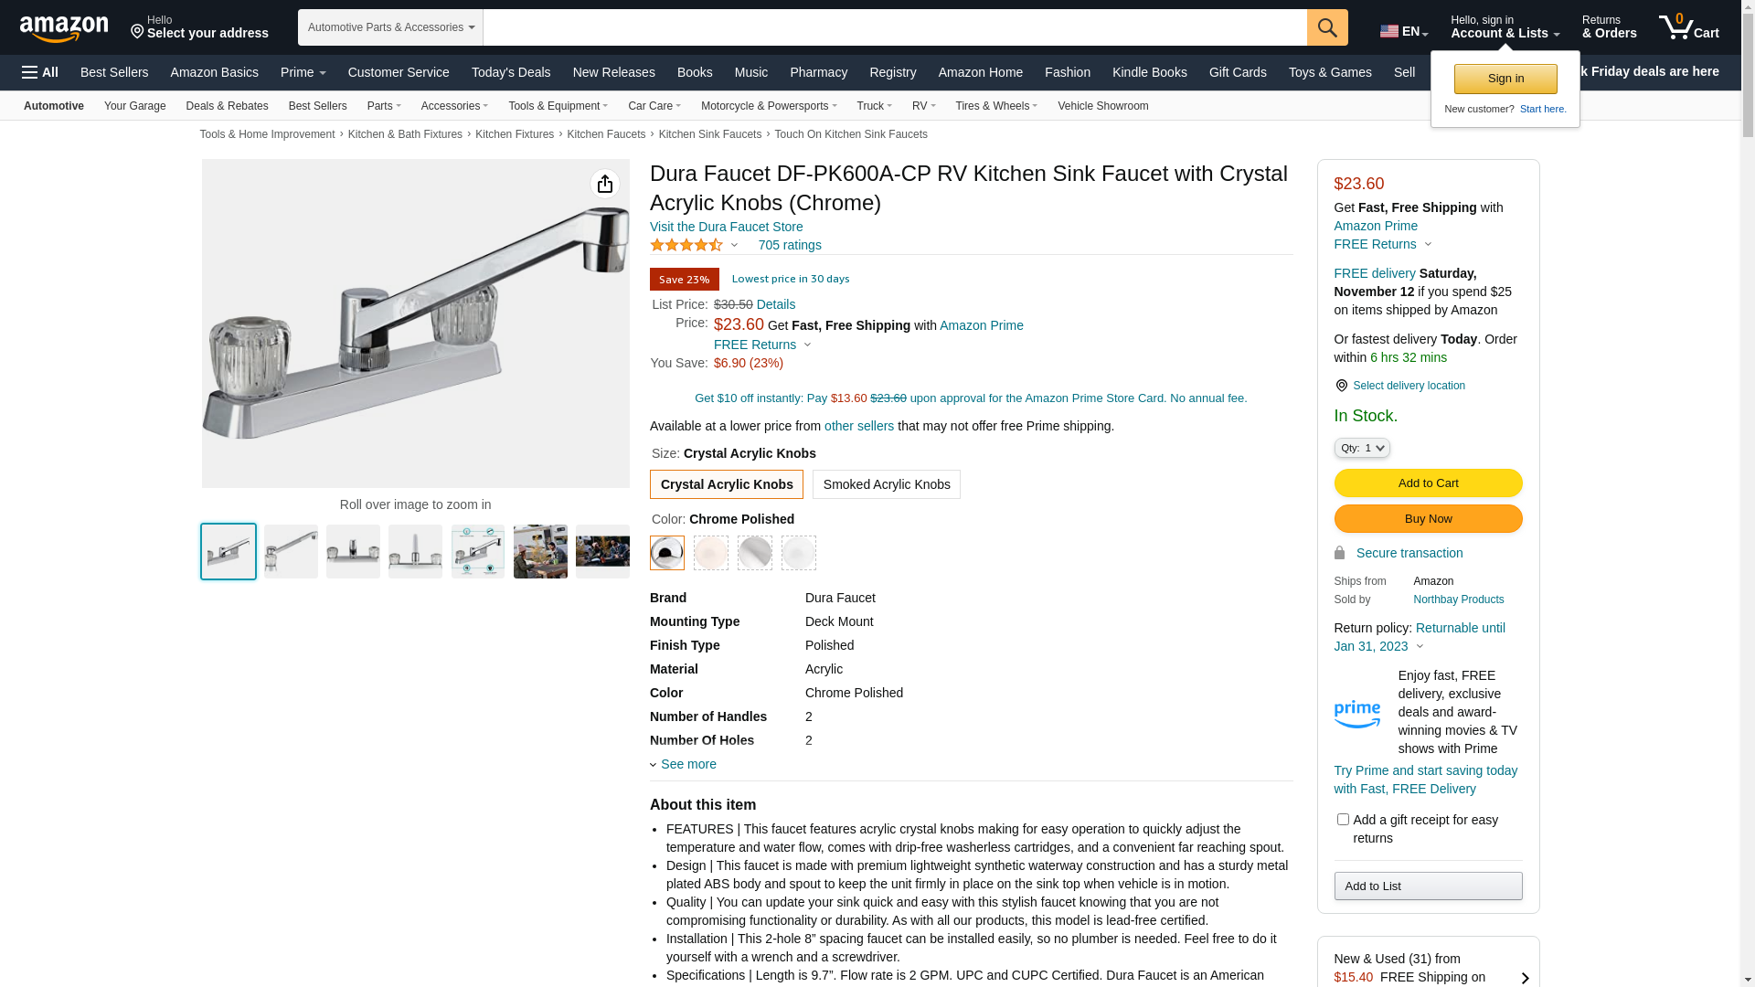The height and width of the screenshot is (987, 1755).
Task: Check Add a gift receipt checkbox
Action: [1343, 820]
